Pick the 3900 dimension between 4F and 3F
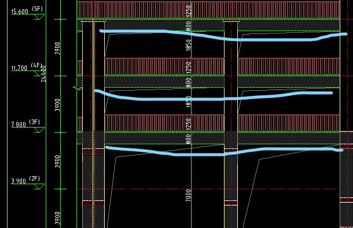 [x=58, y=104]
